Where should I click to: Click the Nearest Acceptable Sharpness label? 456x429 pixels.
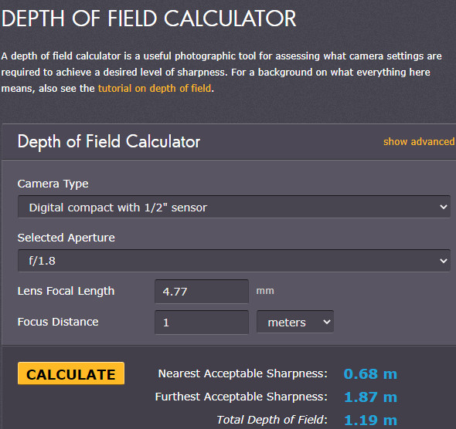pyautogui.click(x=243, y=373)
